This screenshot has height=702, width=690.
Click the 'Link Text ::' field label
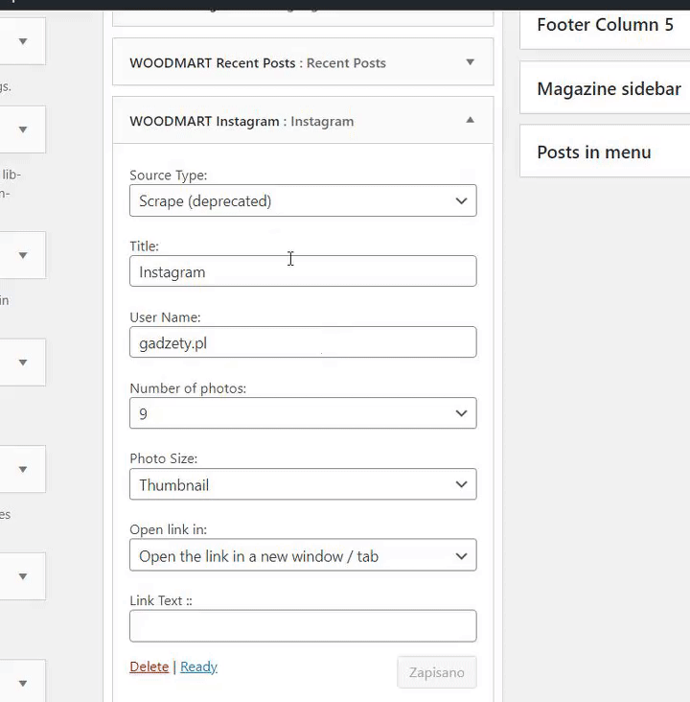tap(161, 601)
